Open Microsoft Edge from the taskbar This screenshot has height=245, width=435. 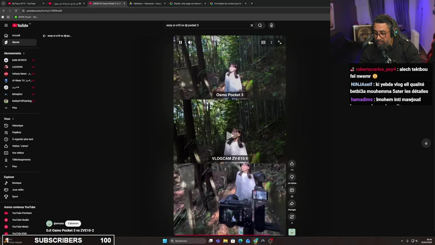[x=240, y=241]
